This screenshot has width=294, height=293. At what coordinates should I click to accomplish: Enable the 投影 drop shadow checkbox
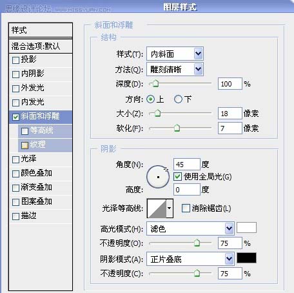point(15,60)
